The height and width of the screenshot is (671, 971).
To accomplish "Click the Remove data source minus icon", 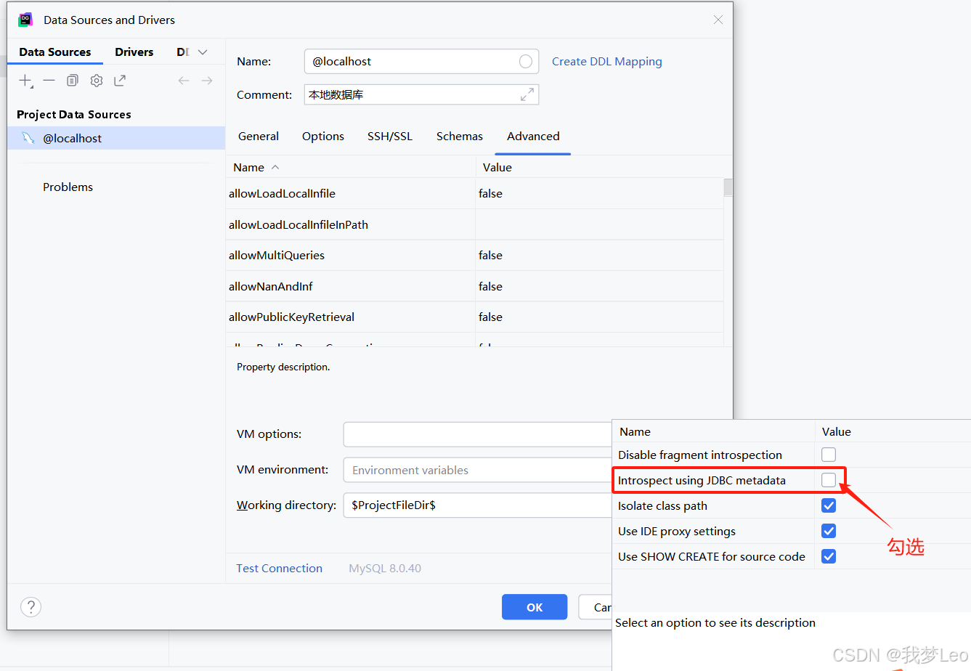I will pos(49,81).
